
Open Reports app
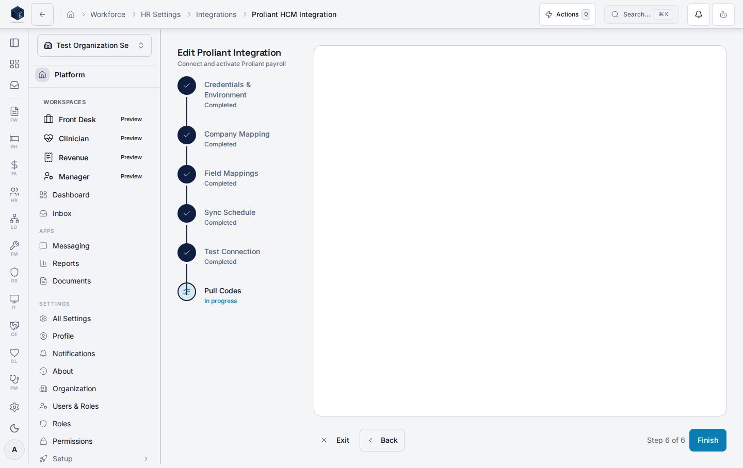pyautogui.click(x=94, y=263)
